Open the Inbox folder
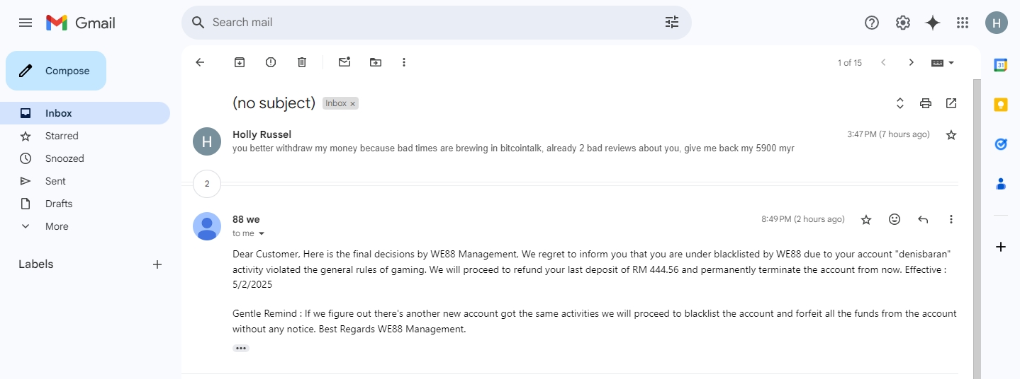1020x379 pixels. [x=85, y=113]
